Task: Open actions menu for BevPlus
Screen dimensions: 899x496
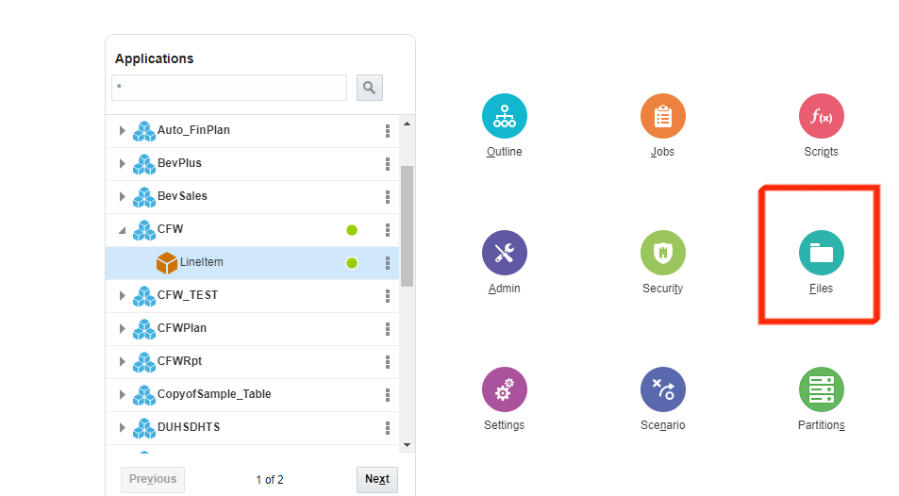Action: [388, 164]
